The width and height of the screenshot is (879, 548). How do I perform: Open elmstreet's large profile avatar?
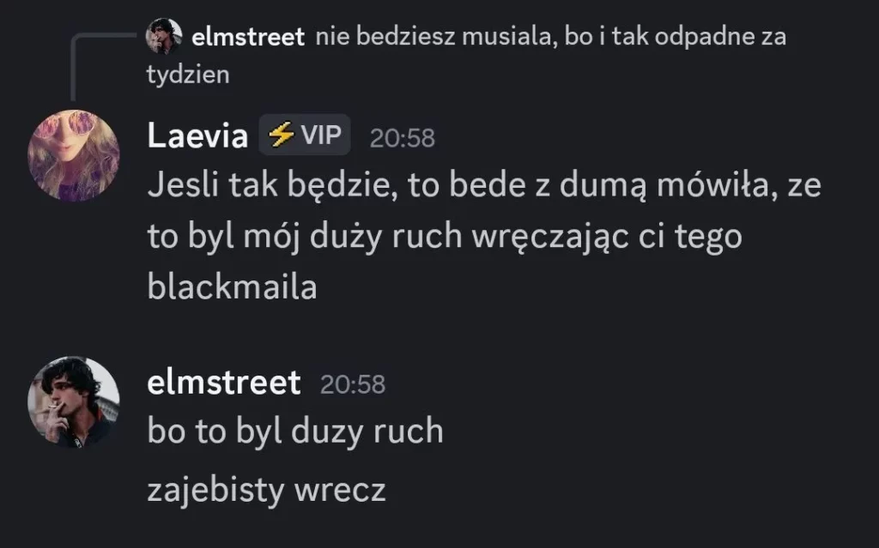[74, 401]
